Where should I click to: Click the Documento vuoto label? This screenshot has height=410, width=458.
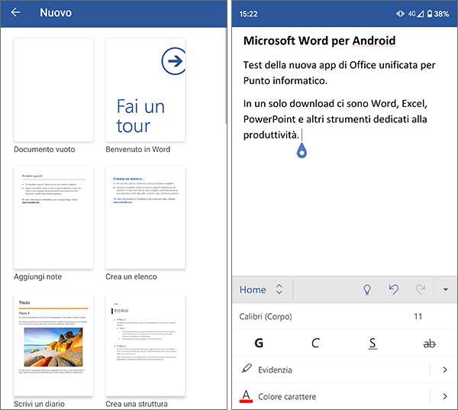point(44,150)
